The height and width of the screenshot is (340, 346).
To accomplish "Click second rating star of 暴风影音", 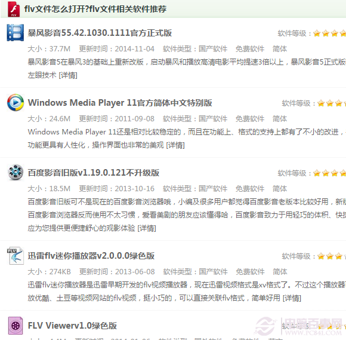I will tap(326, 33).
